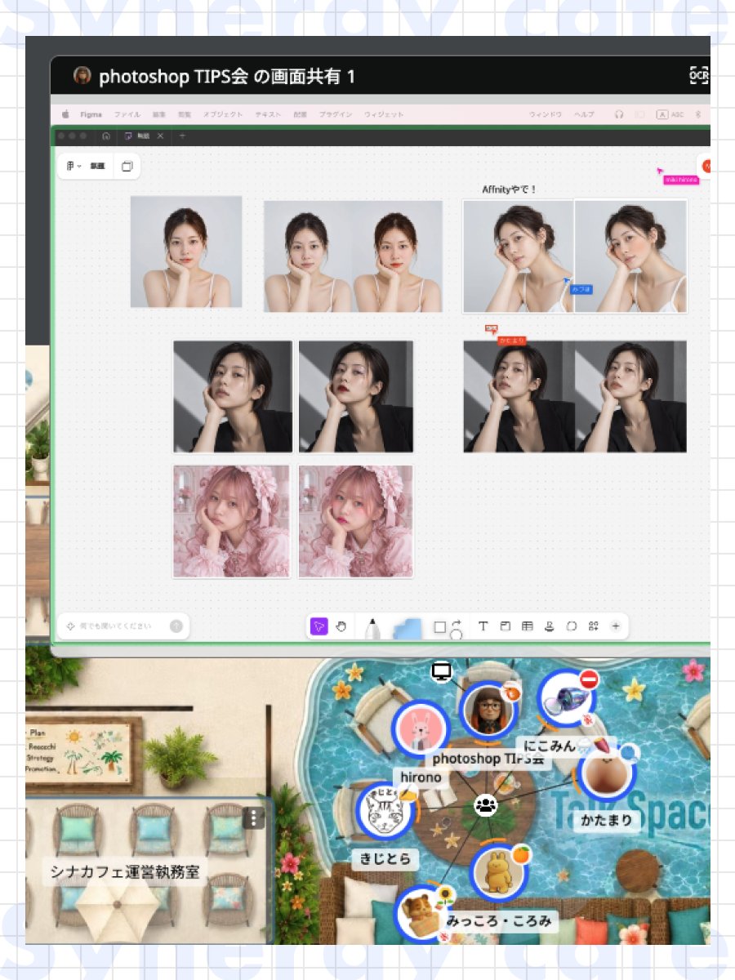735x980 pixels.
Task: Click the OCR icon in screen share header
Action: [700, 76]
